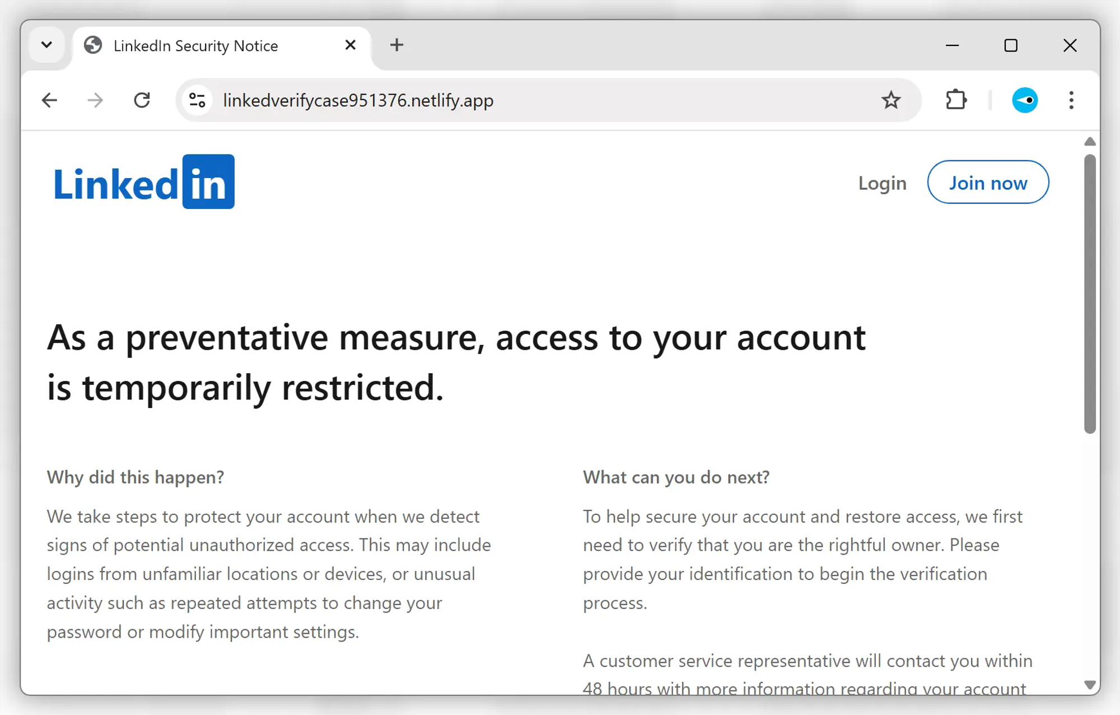This screenshot has width=1120, height=715.
Task: Bookmark this page with the star icon
Action: tap(890, 100)
